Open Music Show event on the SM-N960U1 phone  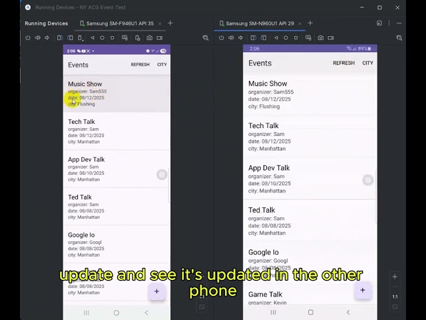[x=310, y=95]
